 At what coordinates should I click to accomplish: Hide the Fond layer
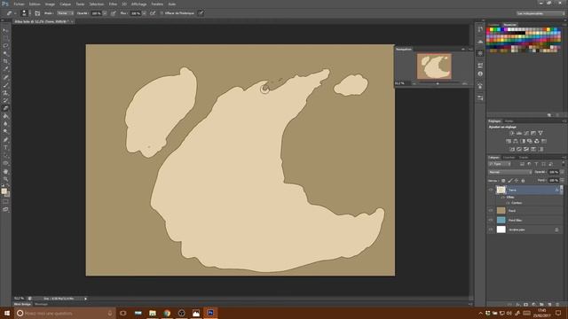point(491,211)
